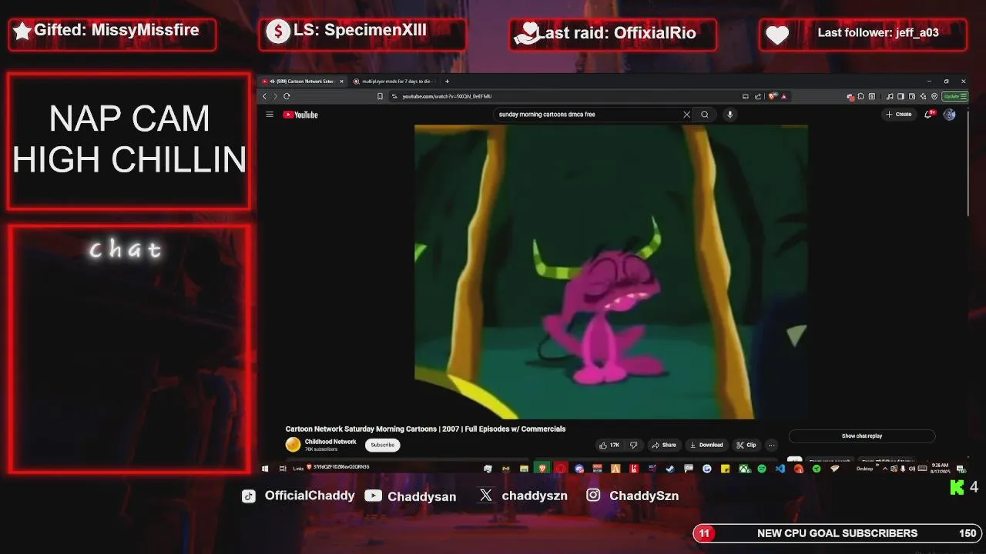Viewport: 986px width, 554px height.
Task: Clear the YouTube search box text
Action: [x=686, y=115]
